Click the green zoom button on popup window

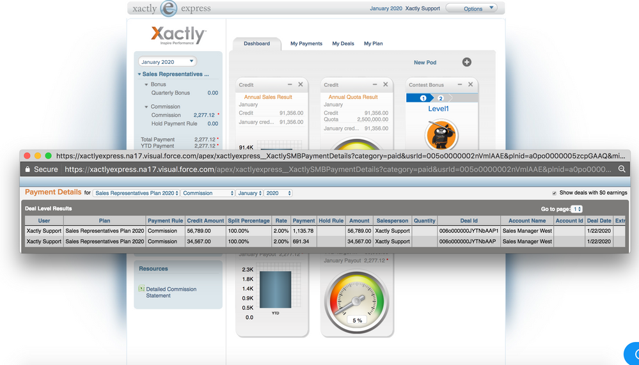(48, 155)
